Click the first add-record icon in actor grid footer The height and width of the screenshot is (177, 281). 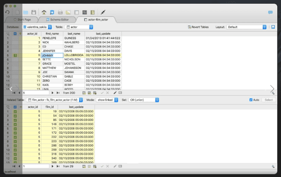point(84,93)
